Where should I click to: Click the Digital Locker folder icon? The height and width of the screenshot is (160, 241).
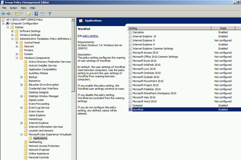(x=26, y=100)
